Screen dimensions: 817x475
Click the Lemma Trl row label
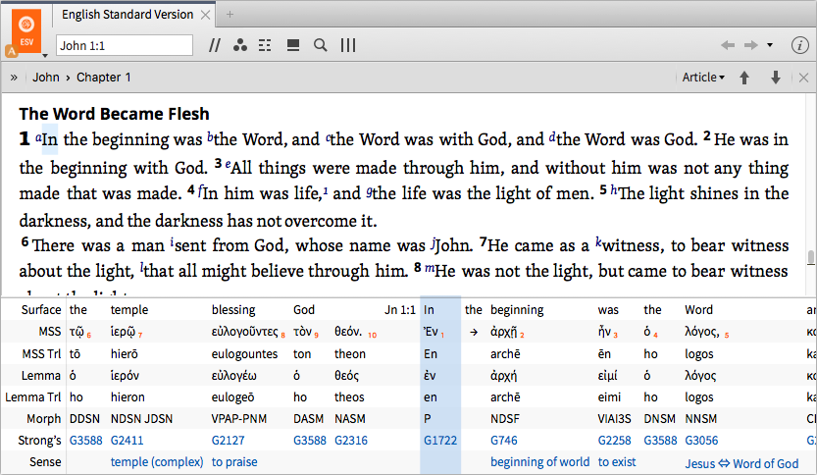(32, 397)
